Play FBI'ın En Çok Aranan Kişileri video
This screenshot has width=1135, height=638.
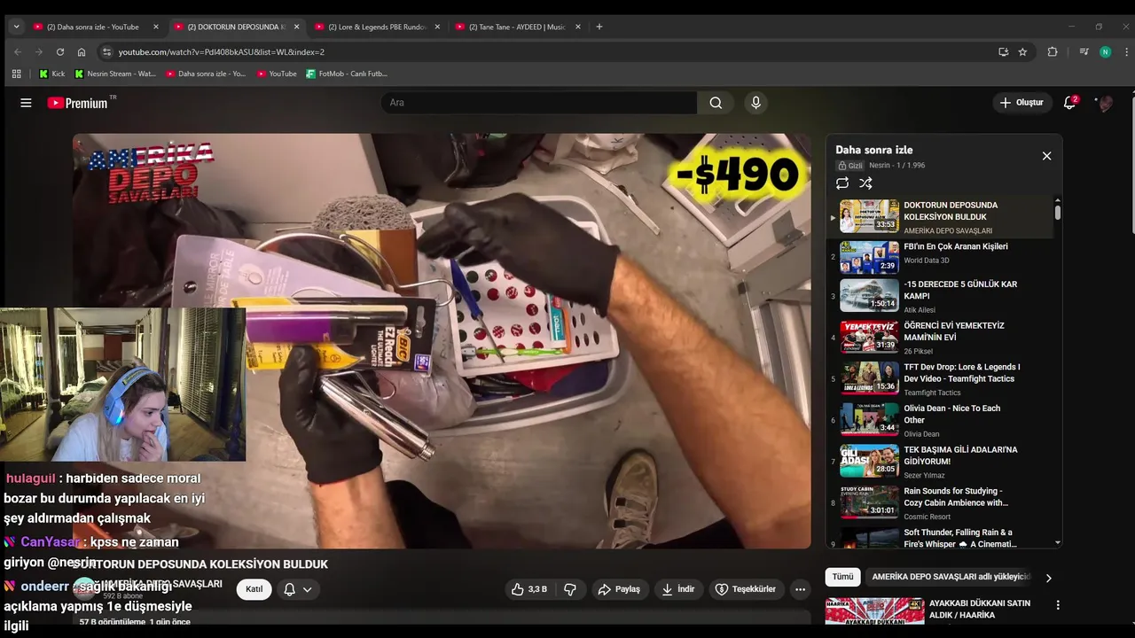coord(940,255)
